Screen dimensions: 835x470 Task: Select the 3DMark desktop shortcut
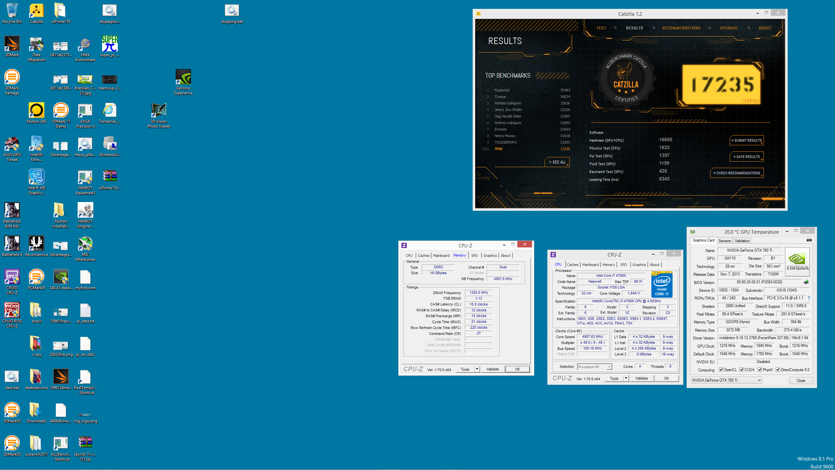(x=12, y=46)
